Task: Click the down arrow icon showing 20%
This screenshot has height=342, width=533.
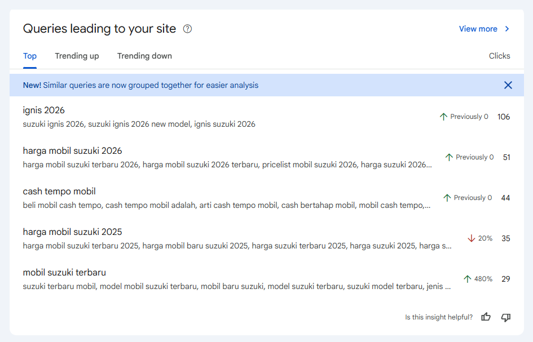Action: [472, 238]
